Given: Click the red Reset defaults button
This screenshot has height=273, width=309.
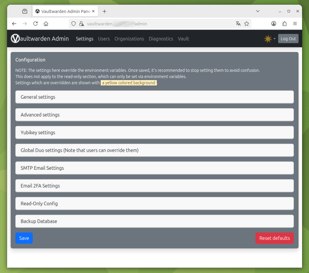Looking at the screenshot, I should 275,238.
